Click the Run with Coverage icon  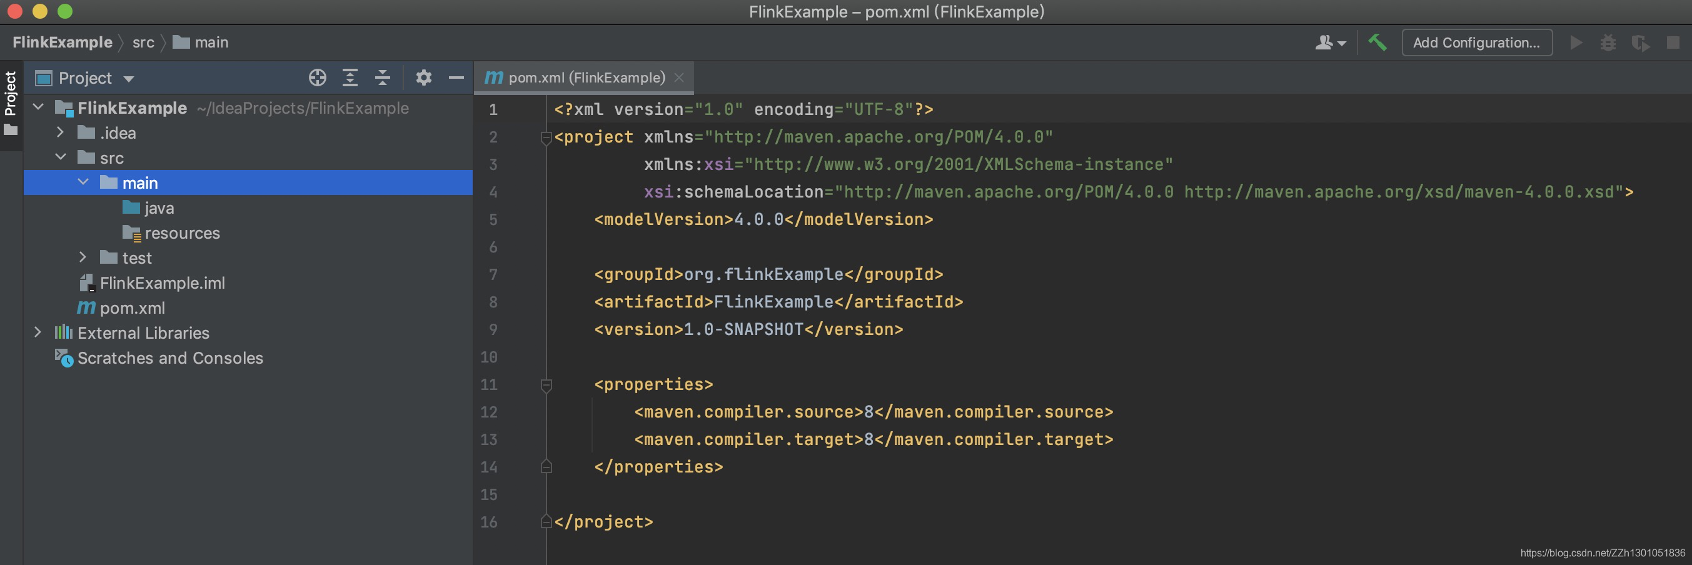point(1640,42)
